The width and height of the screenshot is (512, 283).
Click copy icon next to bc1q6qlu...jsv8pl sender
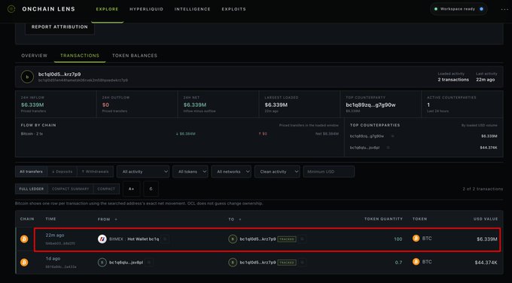pos(149,262)
